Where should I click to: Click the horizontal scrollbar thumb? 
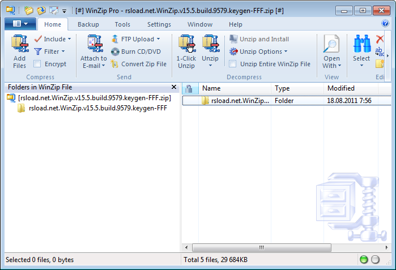tap(262, 247)
